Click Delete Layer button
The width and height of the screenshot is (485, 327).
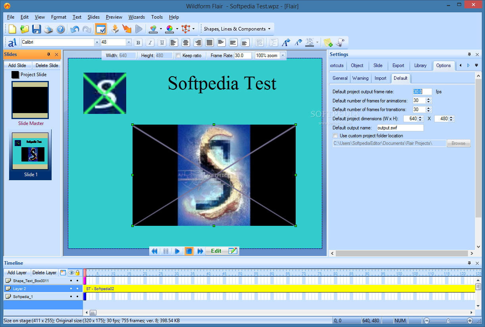[44, 273]
